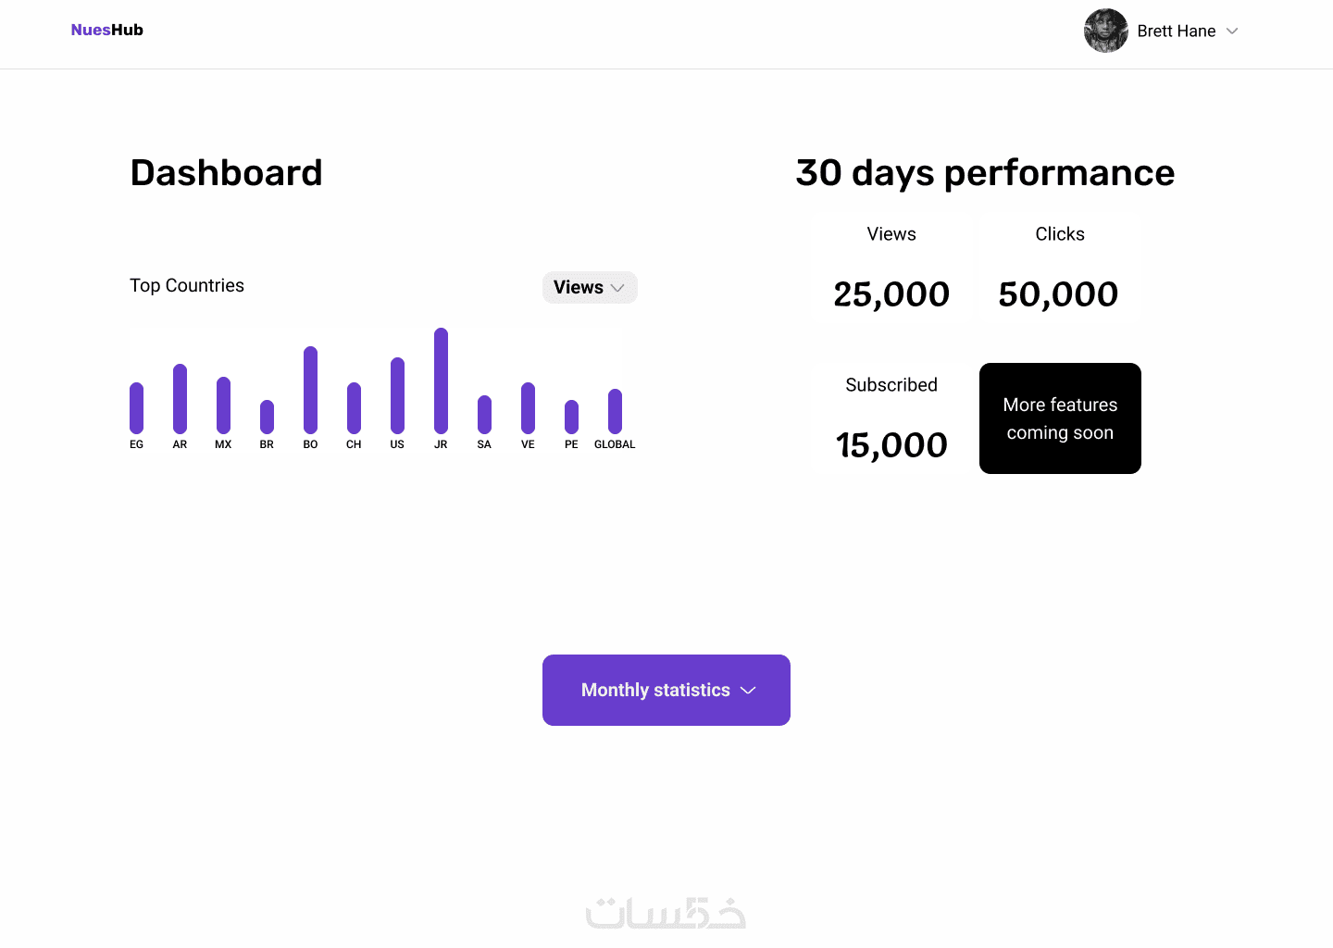The image size is (1333, 948).
Task: Click the GLOBAL bar in the chart
Action: click(x=615, y=411)
